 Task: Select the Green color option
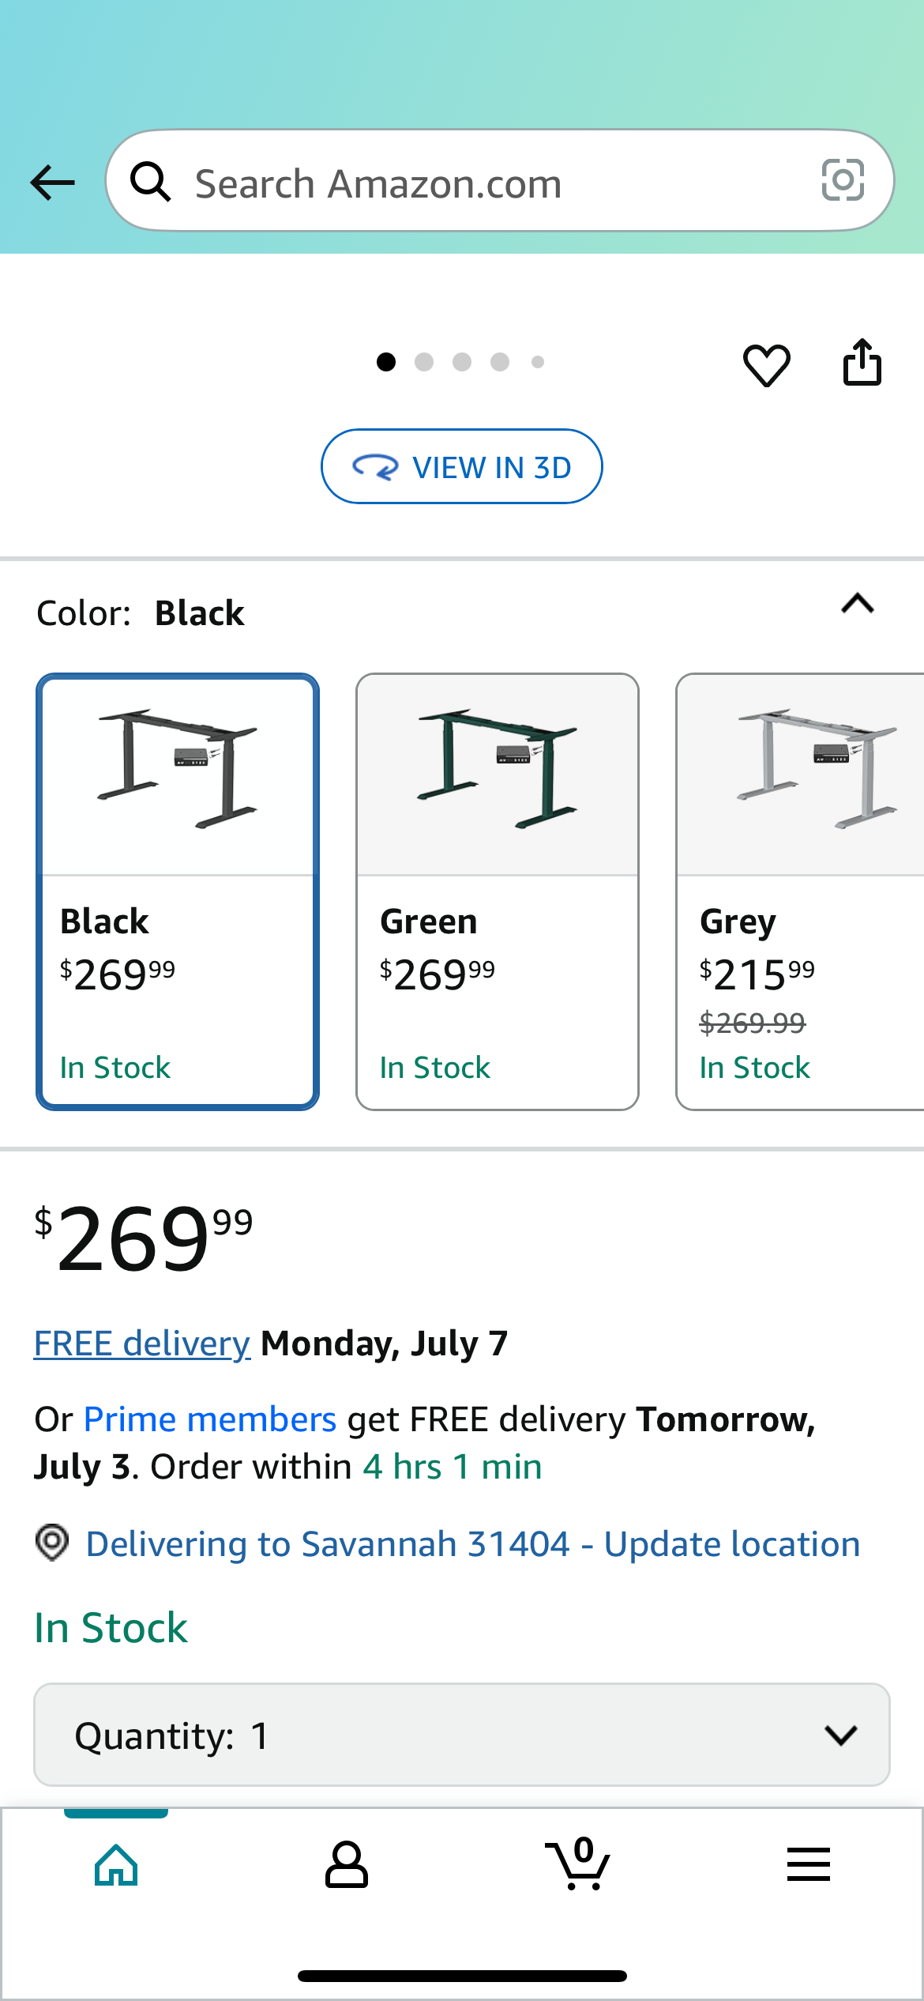498,891
